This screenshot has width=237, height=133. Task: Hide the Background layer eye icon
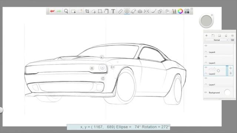pos(206,92)
